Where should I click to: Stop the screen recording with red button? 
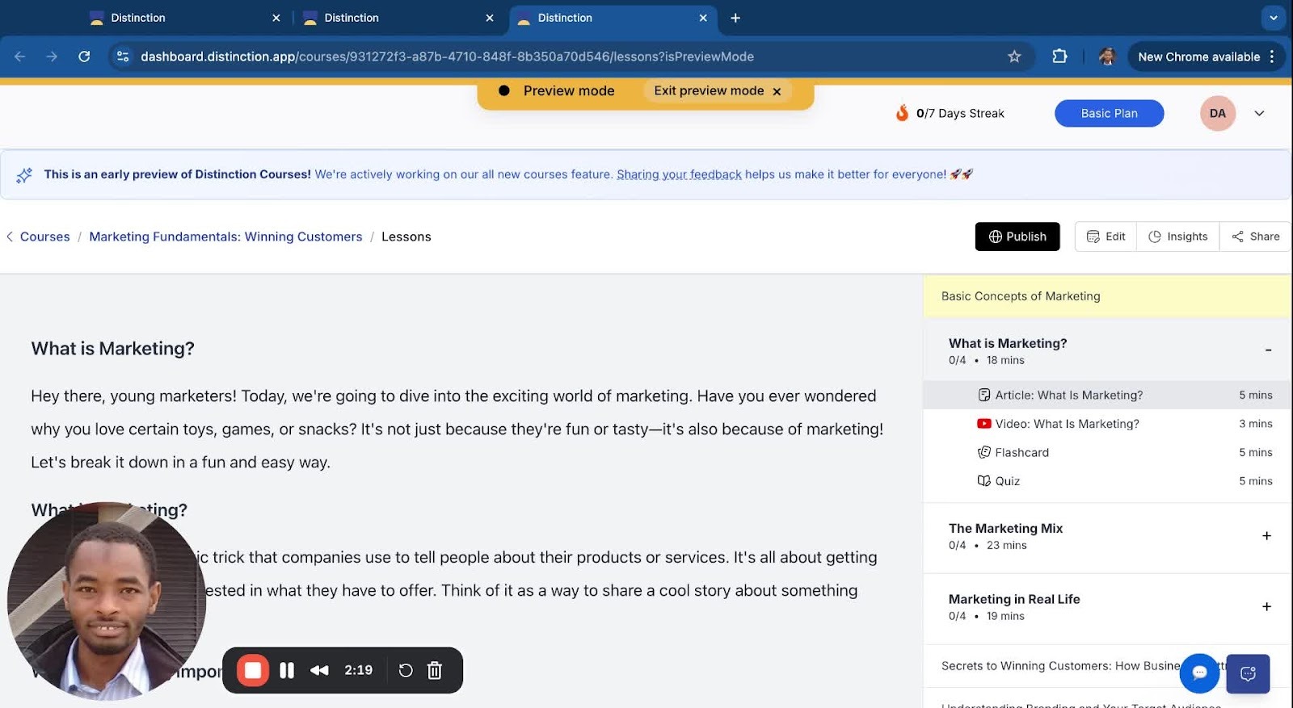tap(253, 670)
